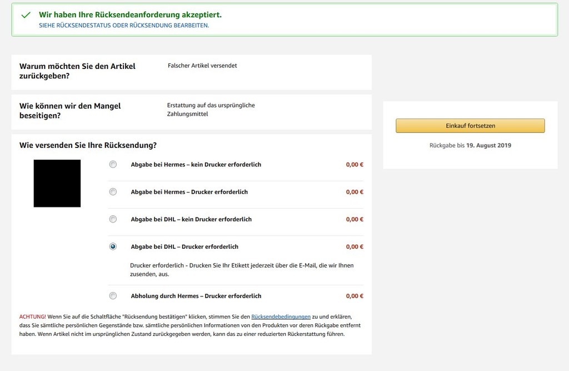
Task: Click the 'Erstattung auf das ursprüngliche Zahlungsmittel' text
Action: coord(211,110)
